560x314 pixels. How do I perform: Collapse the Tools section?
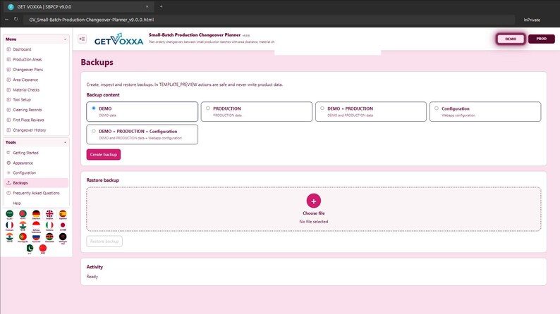coord(65,142)
